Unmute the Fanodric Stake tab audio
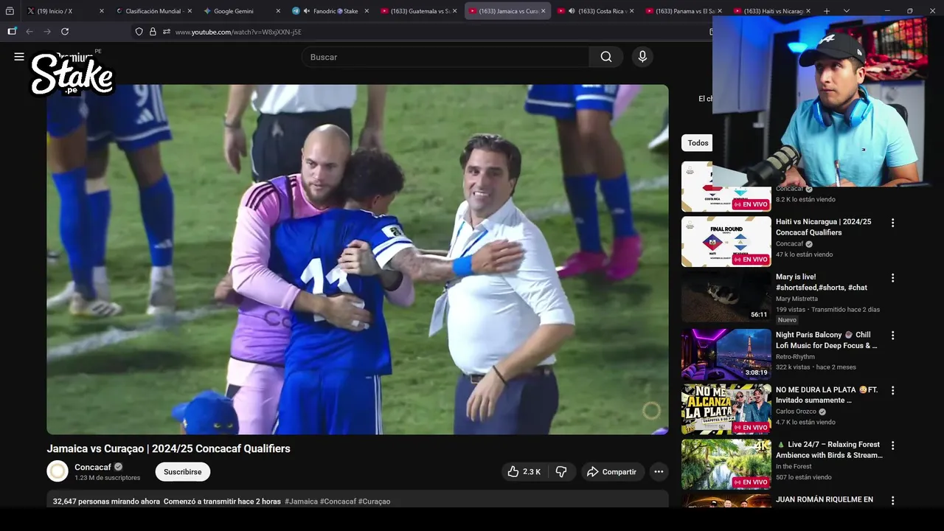Screen dimensions: 944x531 306,11
